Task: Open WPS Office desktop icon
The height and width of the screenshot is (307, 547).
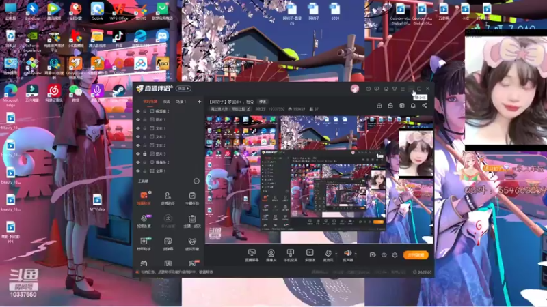Action: (x=119, y=11)
